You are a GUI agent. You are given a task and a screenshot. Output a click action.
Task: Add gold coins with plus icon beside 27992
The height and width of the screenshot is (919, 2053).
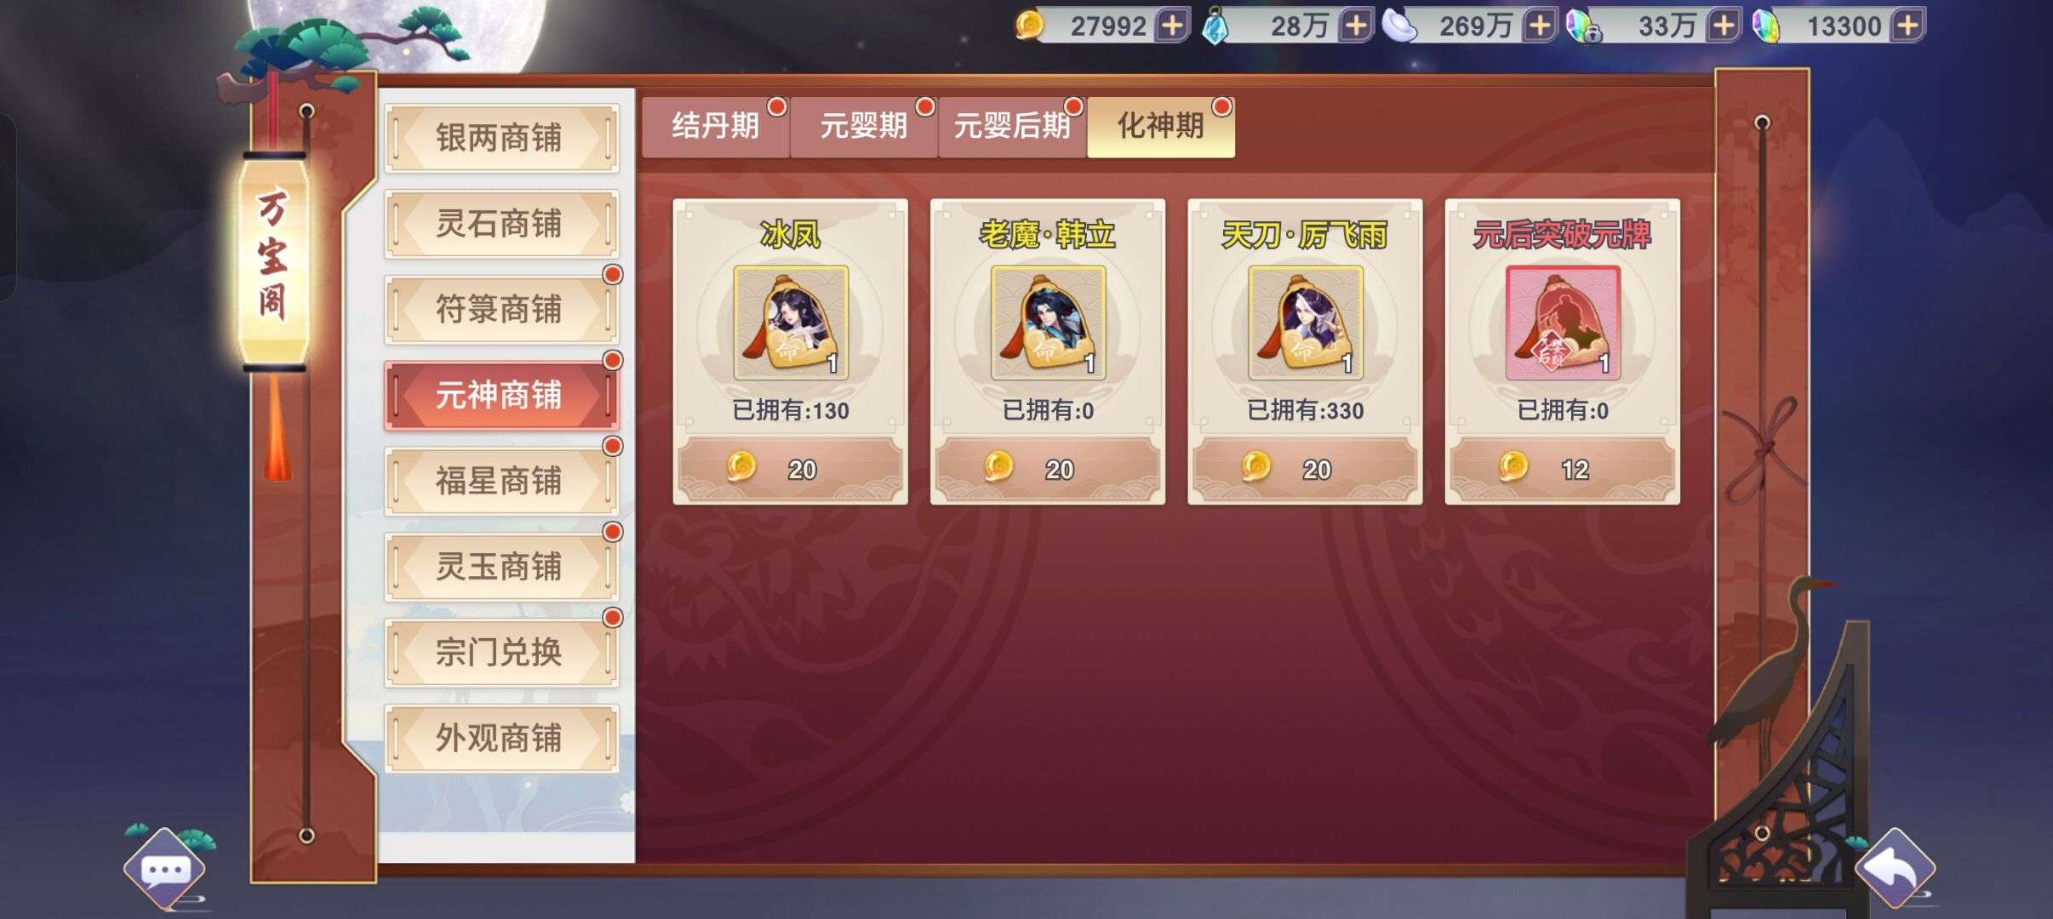[x=1172, y=26]
